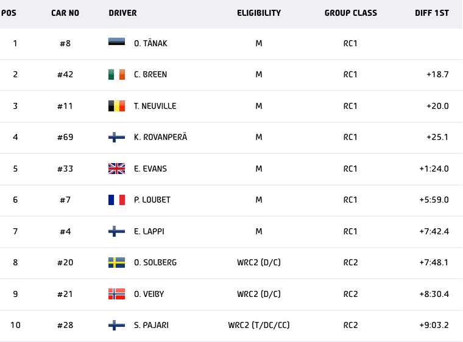
Task: Click the Finnish flag beside S. Pajari
Action: coord(116,325)
